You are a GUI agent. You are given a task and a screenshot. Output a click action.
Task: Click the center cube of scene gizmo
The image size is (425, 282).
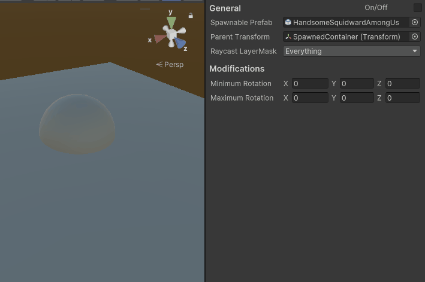click(171, 36)
